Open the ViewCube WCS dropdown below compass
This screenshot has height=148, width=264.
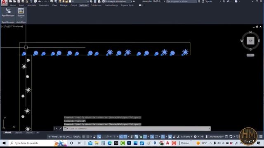[250, 55]
